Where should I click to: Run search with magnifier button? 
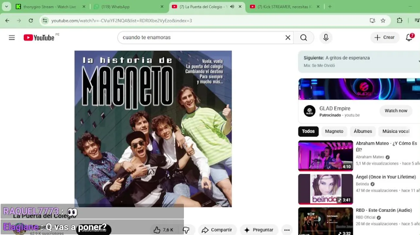coord(304,38)
